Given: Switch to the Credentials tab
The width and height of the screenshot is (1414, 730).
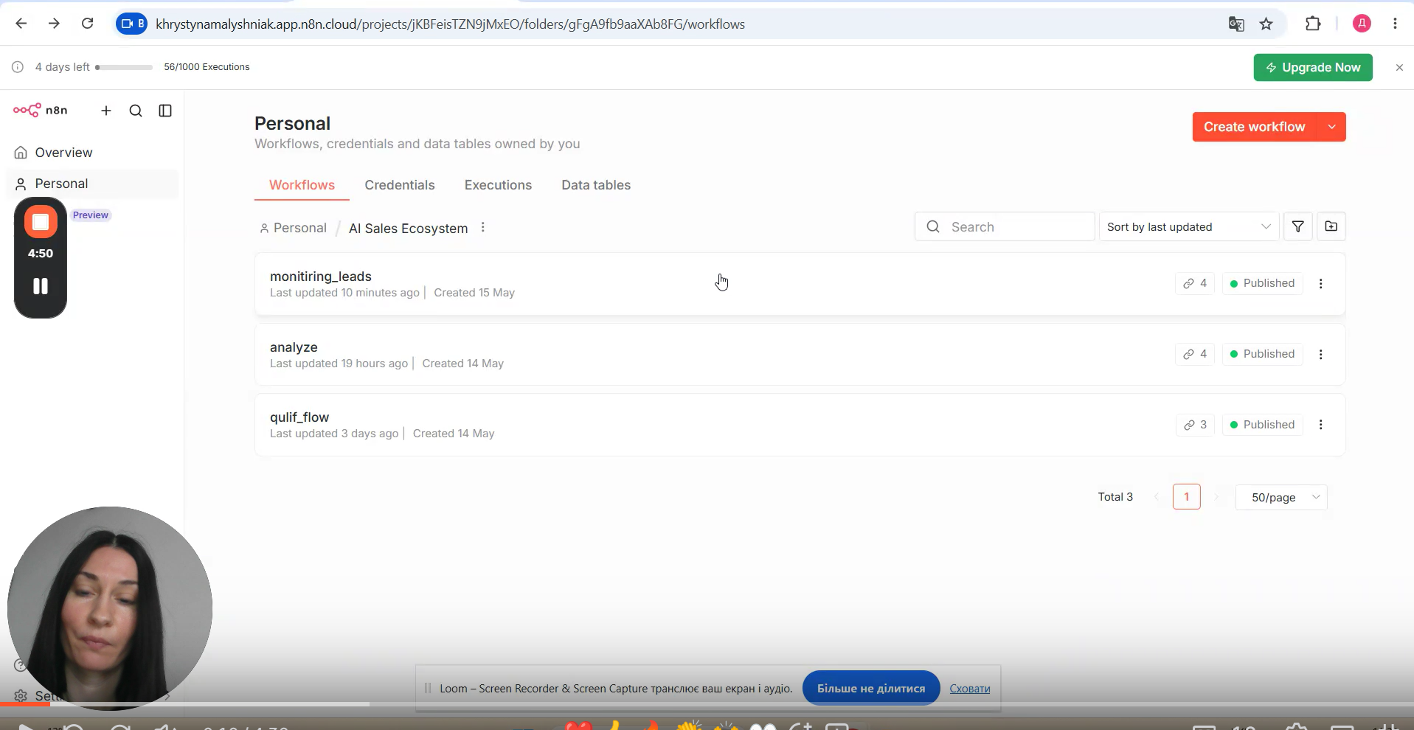Looking at the screenshot, I should point(400,185).
